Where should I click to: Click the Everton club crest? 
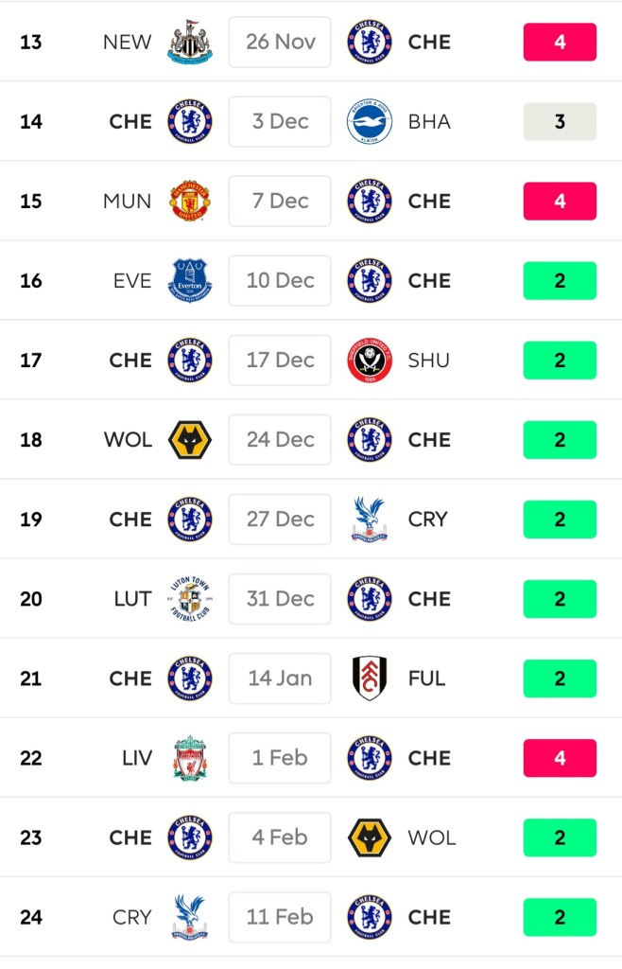click(x=190, y=281)
